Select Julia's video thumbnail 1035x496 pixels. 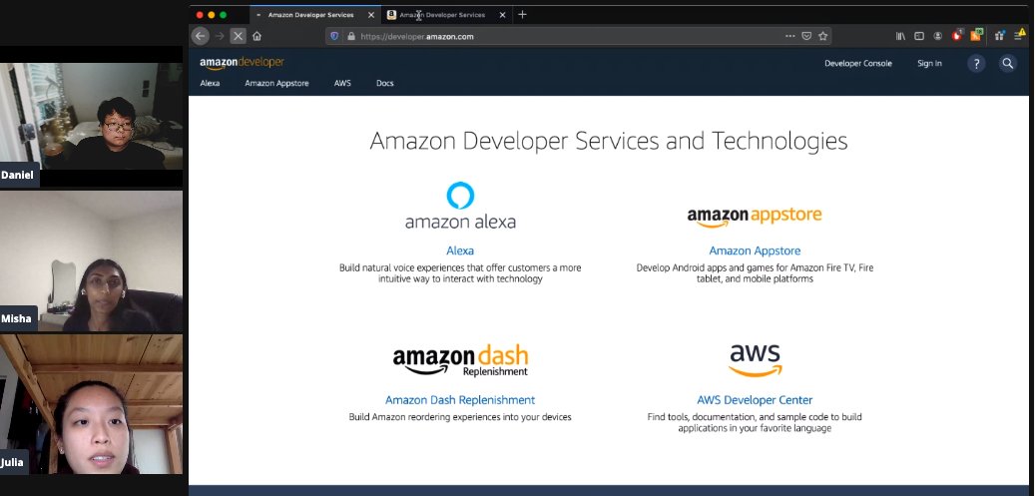point(91,404)
